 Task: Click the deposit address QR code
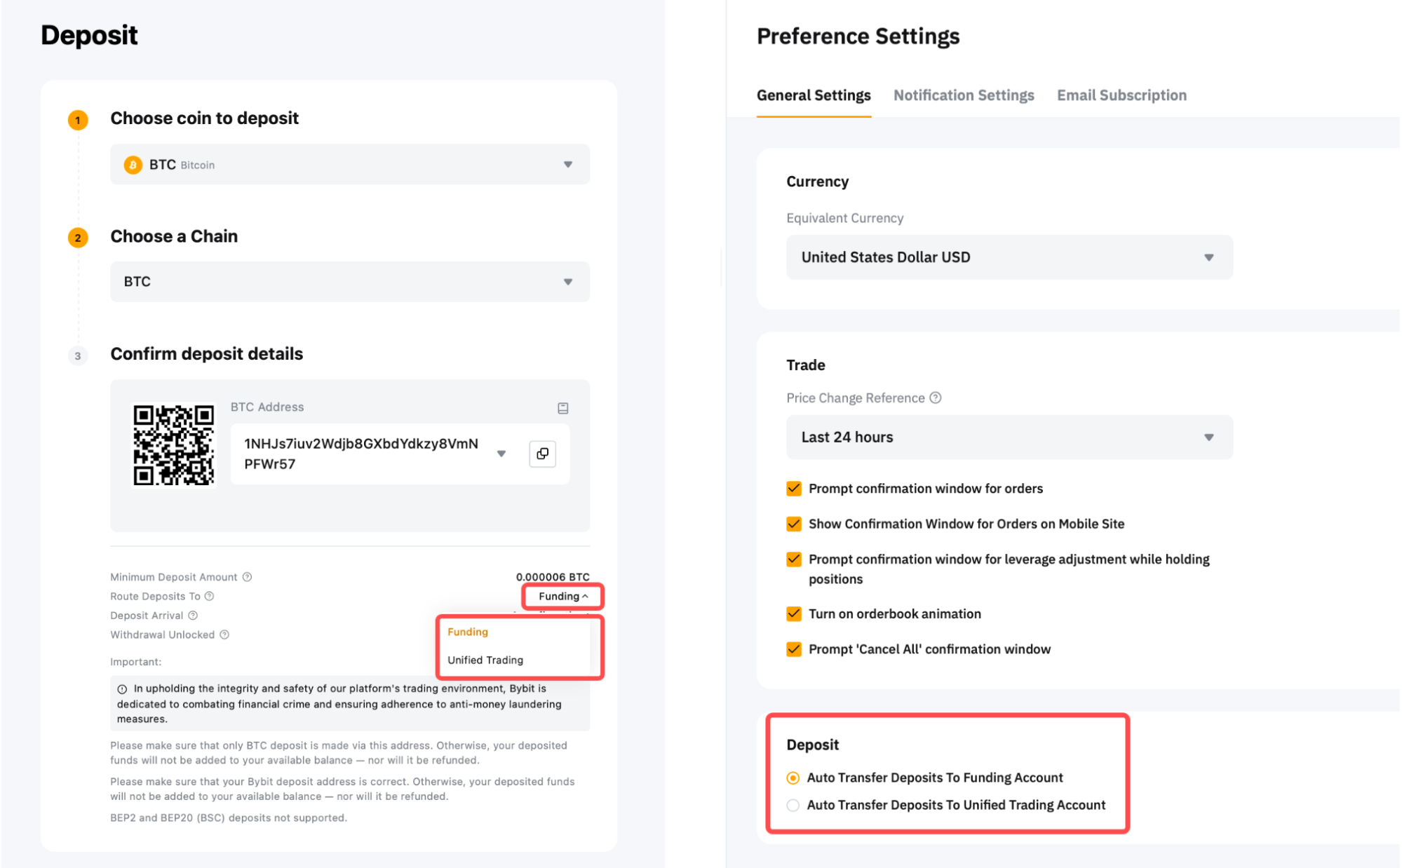tap(174, 445)
